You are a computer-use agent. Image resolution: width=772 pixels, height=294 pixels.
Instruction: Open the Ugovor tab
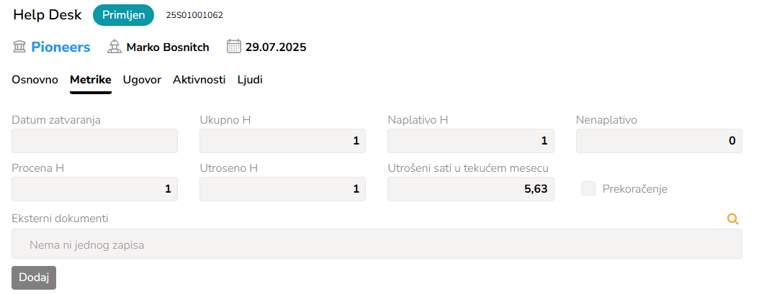coord(142,80)
